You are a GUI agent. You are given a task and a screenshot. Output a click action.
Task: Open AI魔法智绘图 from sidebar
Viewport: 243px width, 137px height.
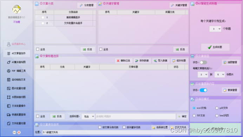(x=17, y=62)
